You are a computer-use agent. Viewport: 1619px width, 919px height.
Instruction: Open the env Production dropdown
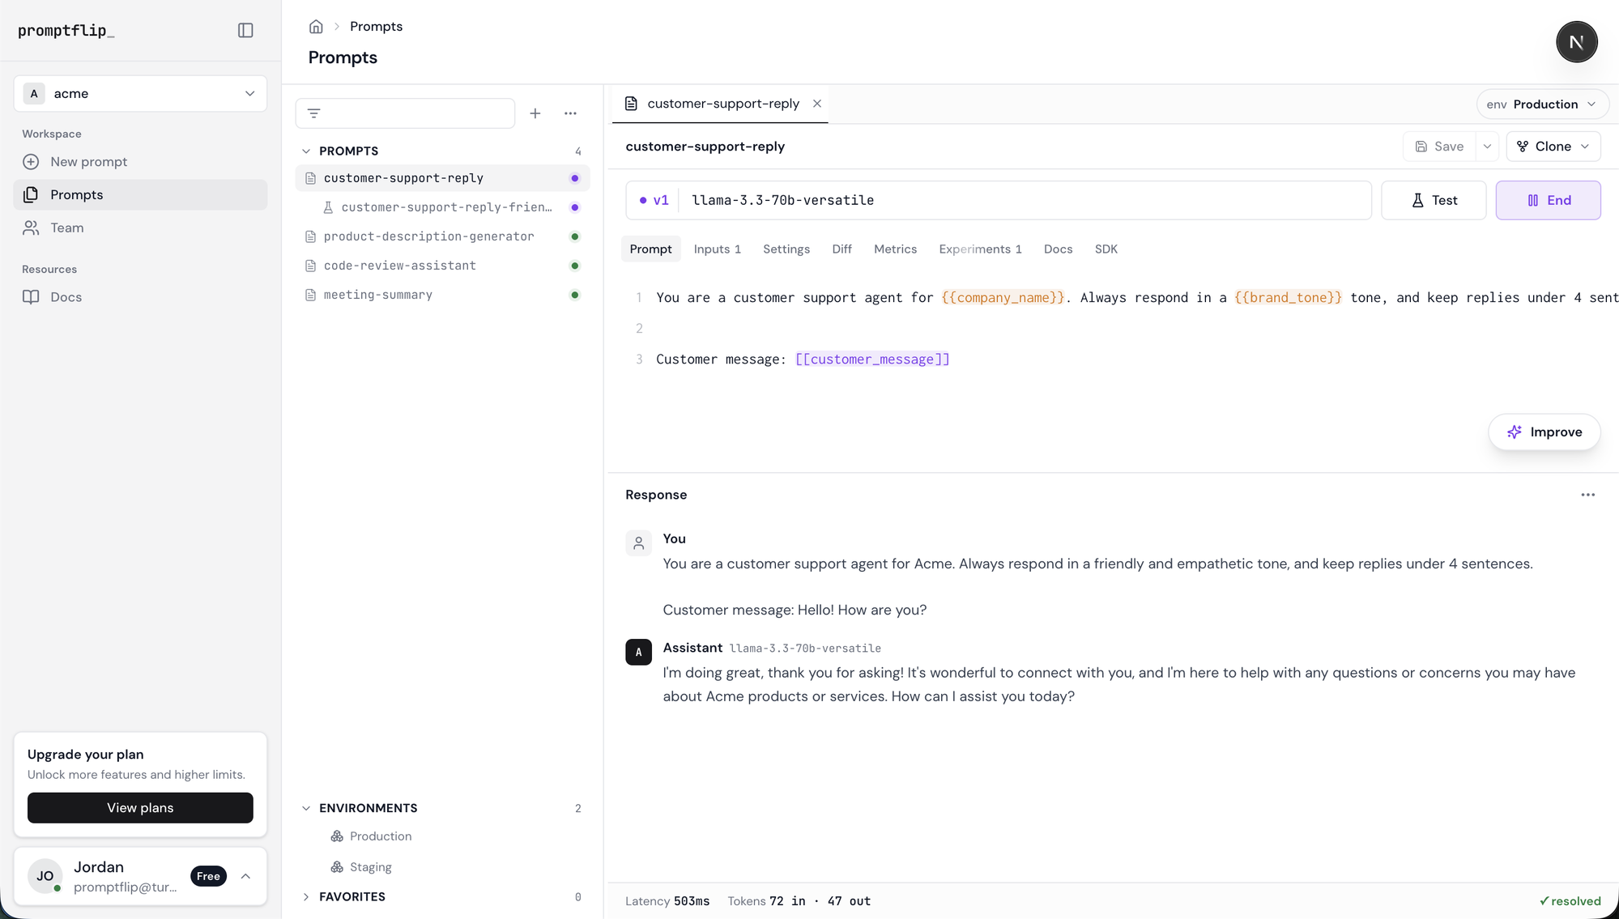[x=1542, y=104]
